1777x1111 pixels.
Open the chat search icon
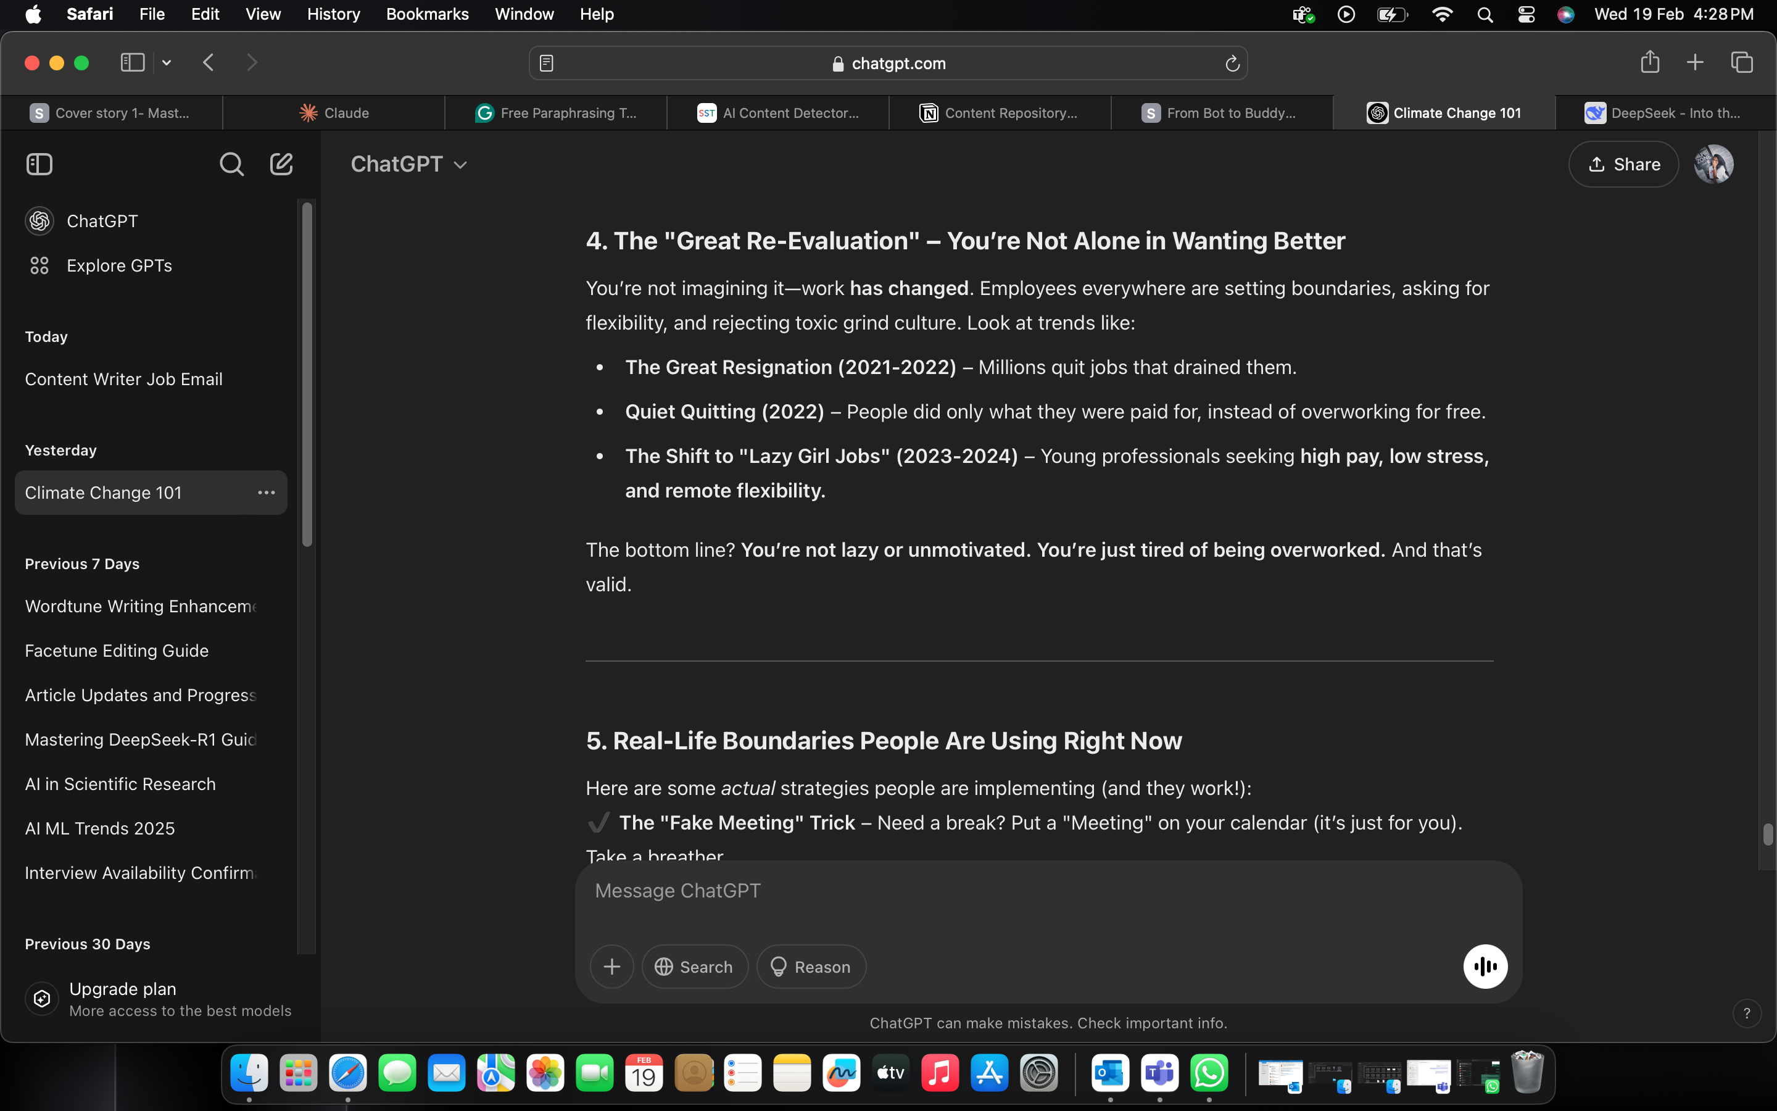(231, 164)
